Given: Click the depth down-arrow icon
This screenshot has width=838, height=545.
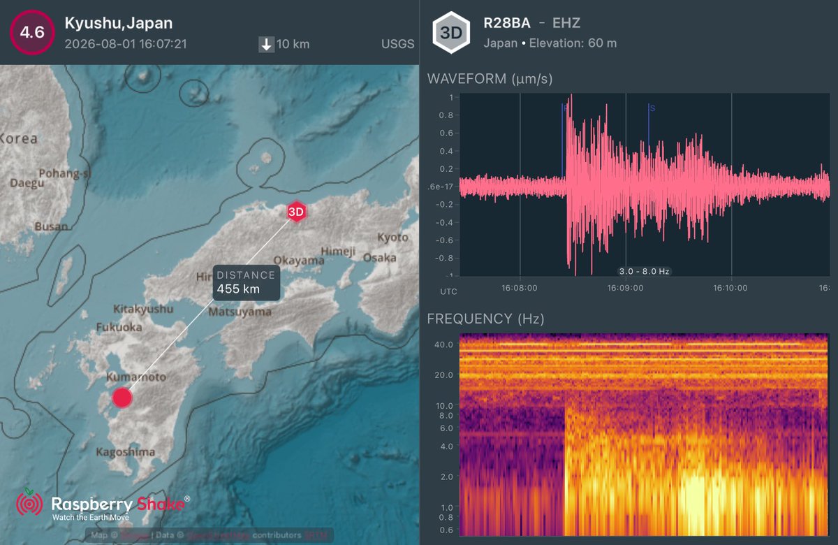Looking at the screenshot, I should (x=266, y=45).
